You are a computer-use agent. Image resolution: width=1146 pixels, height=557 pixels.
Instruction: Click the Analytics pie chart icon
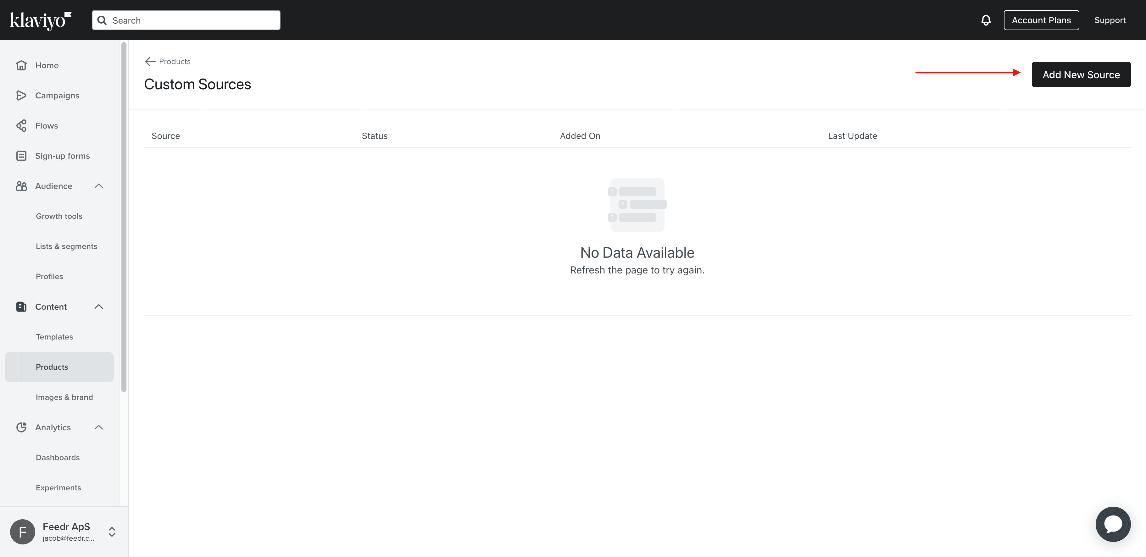click(x=22, y=427)
